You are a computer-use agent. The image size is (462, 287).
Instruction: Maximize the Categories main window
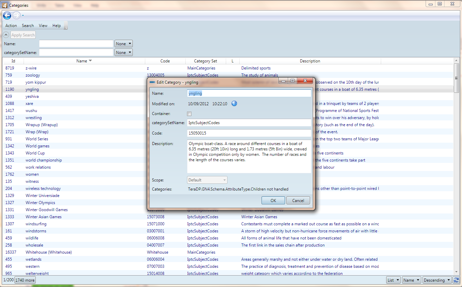coord(440,4)
